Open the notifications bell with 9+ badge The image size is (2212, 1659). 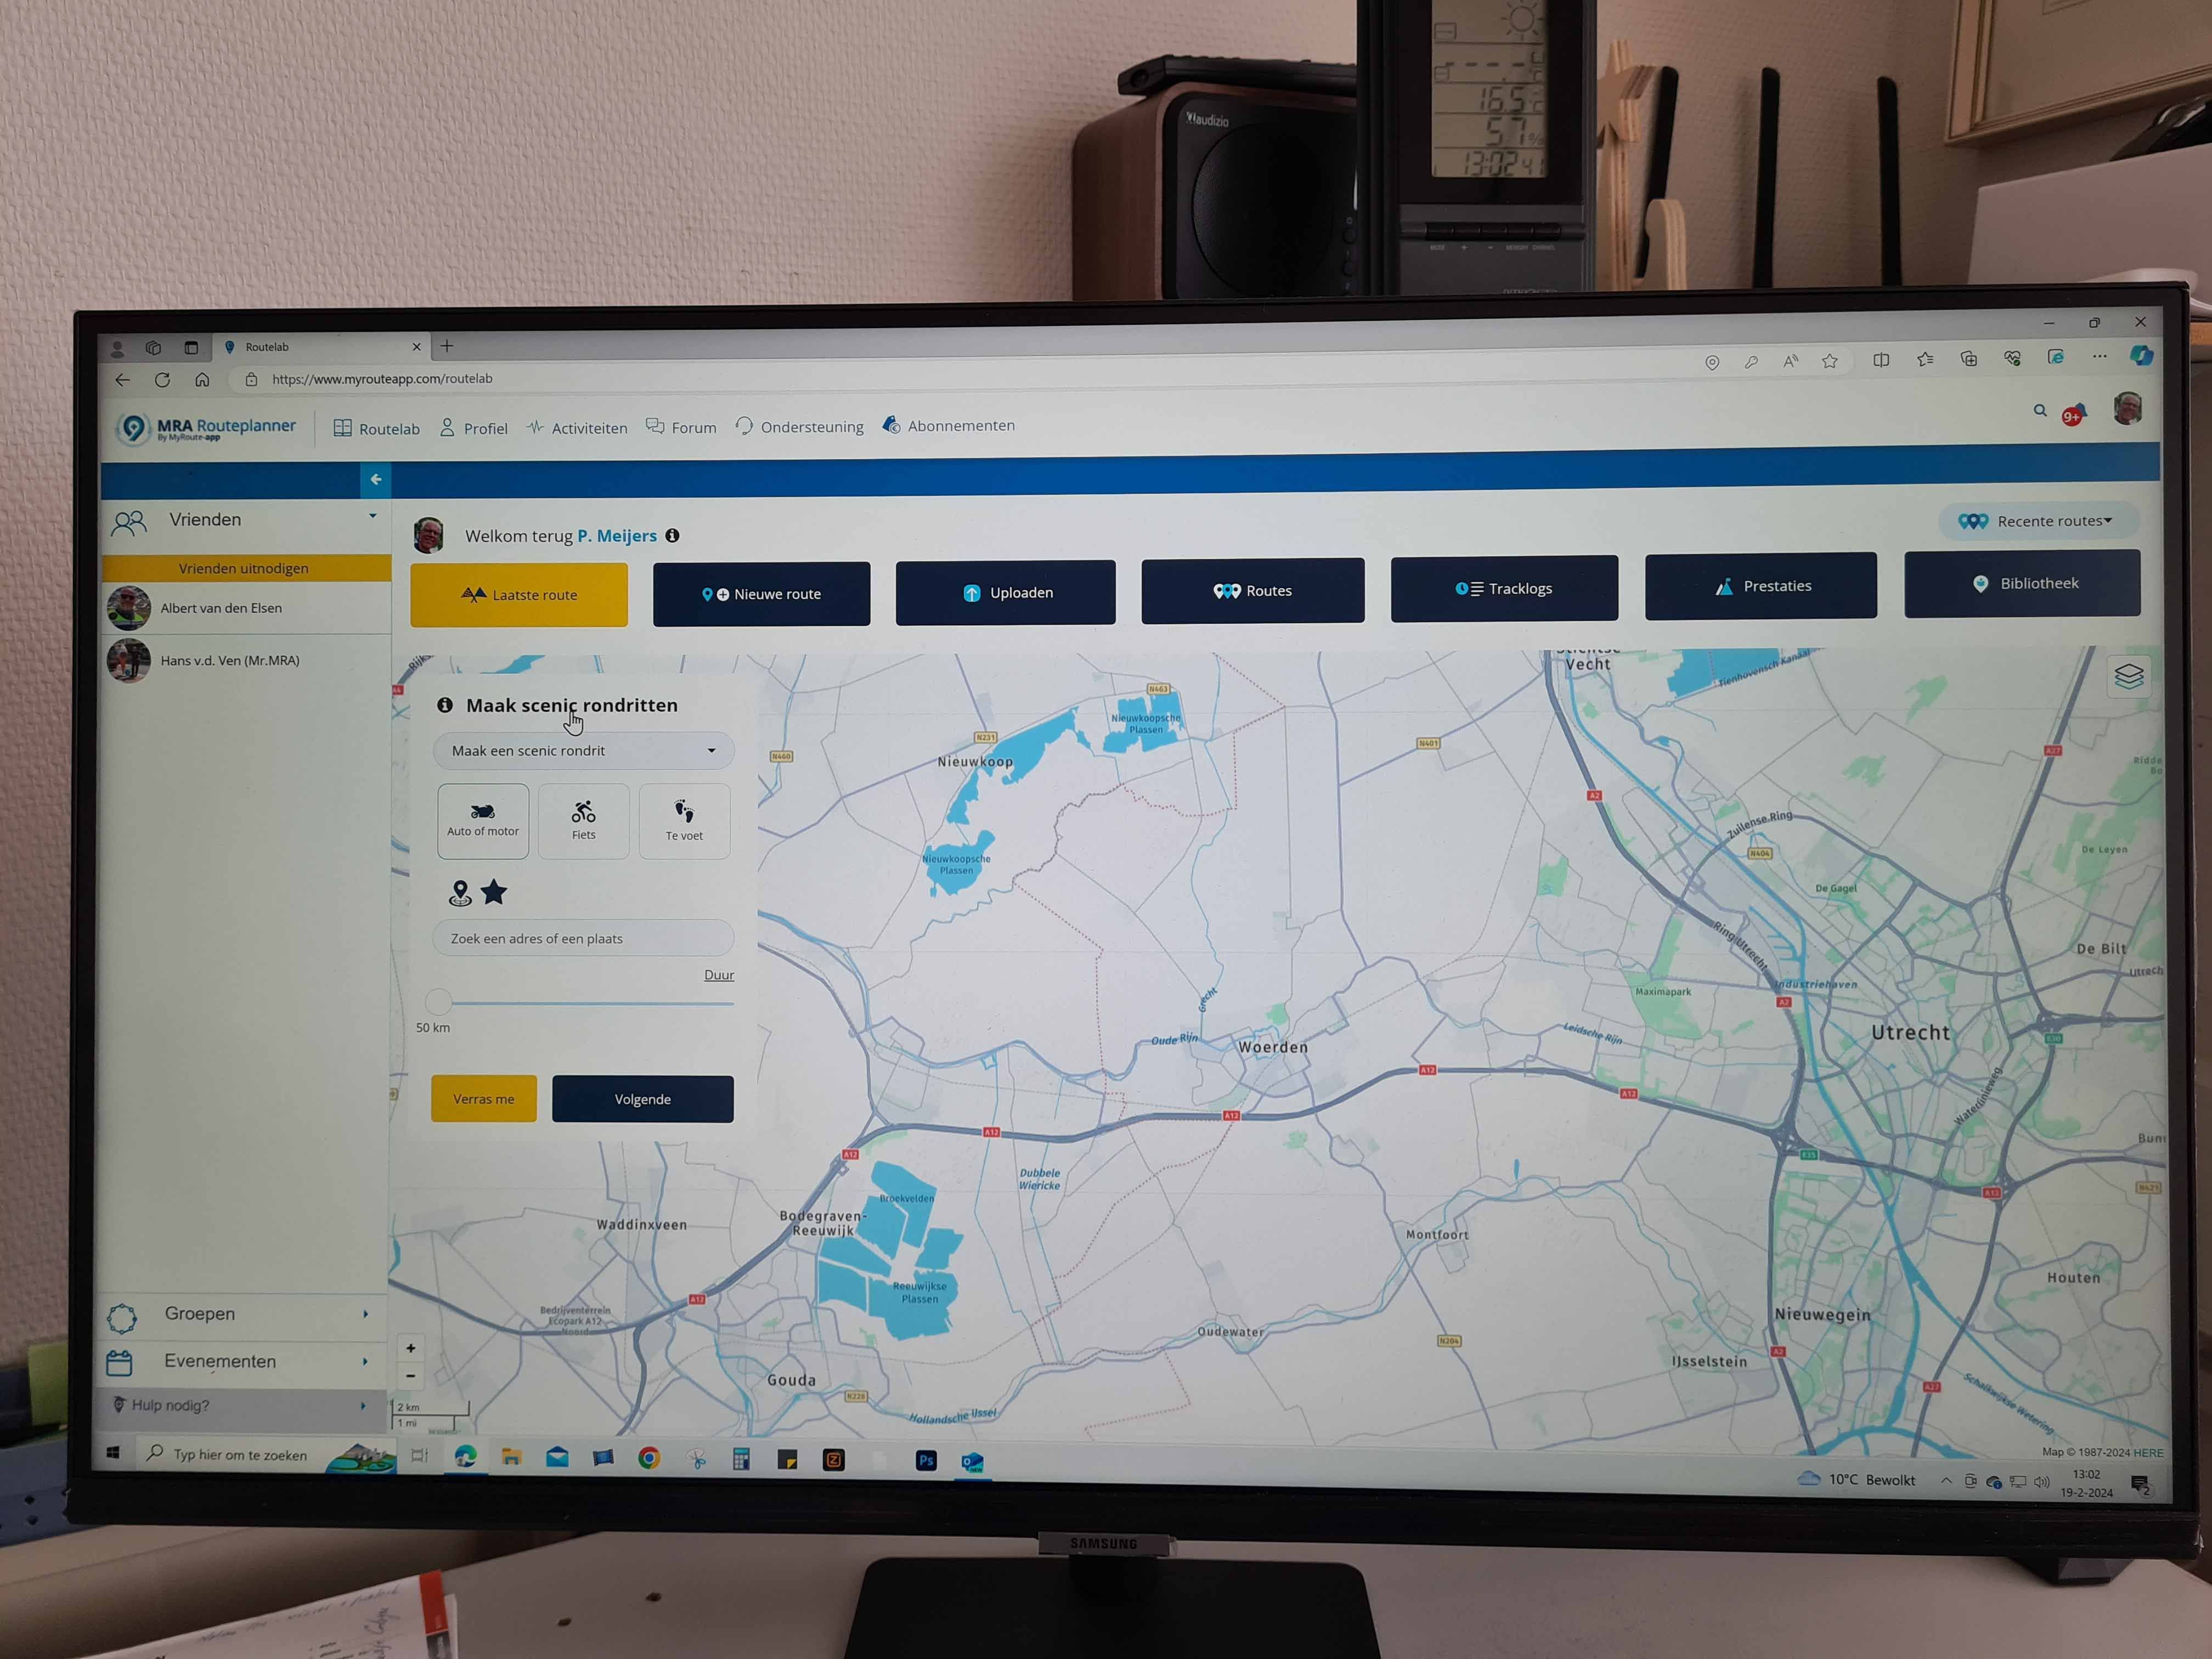point(2074,414)
